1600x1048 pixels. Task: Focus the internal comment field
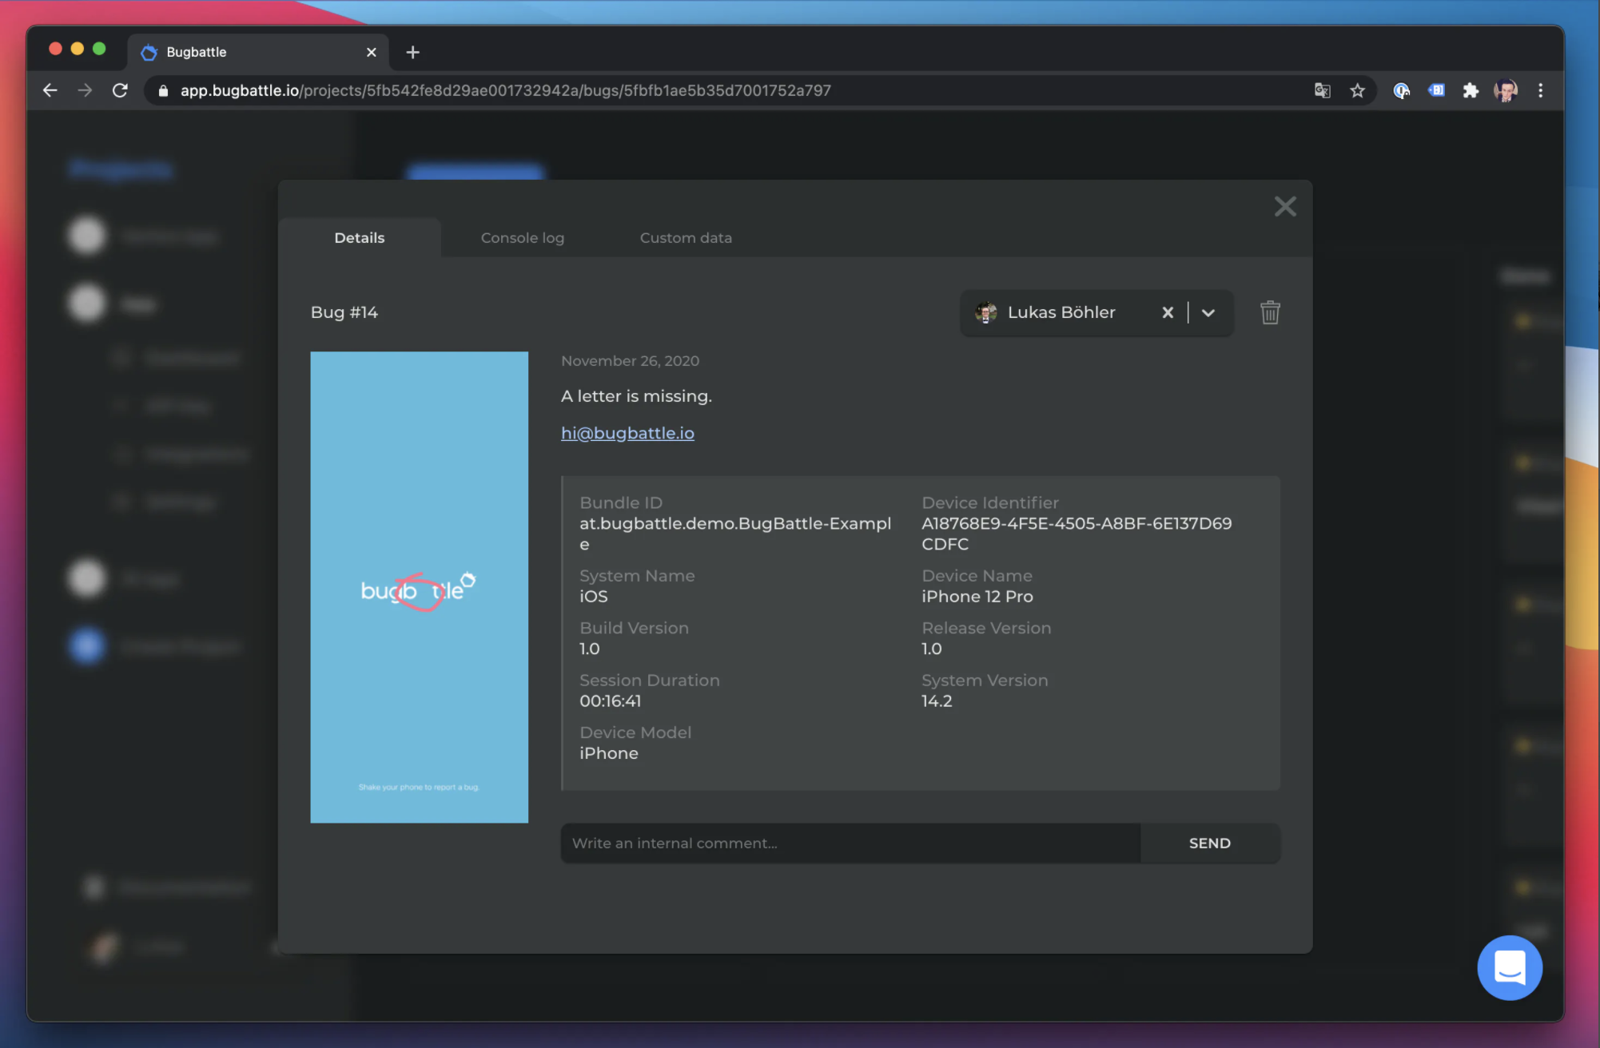click(x=850, y=844)
